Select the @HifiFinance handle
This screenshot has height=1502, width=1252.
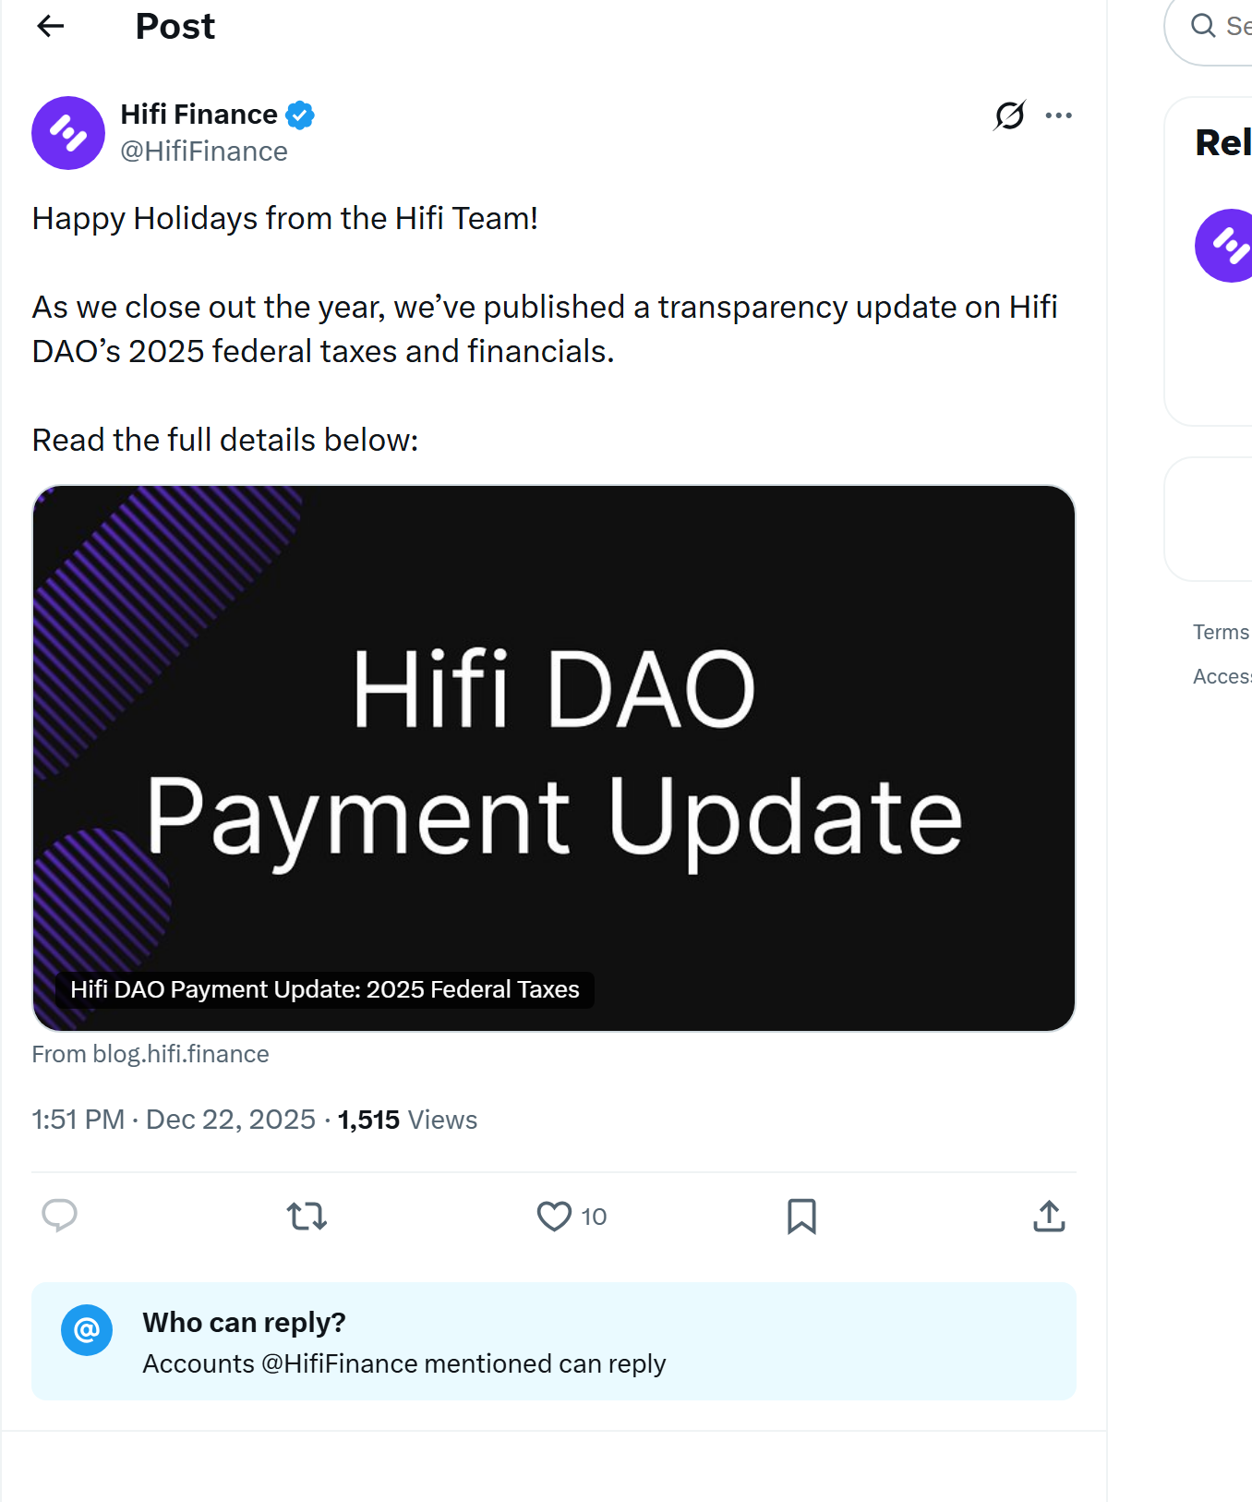[x=204, y=151]
